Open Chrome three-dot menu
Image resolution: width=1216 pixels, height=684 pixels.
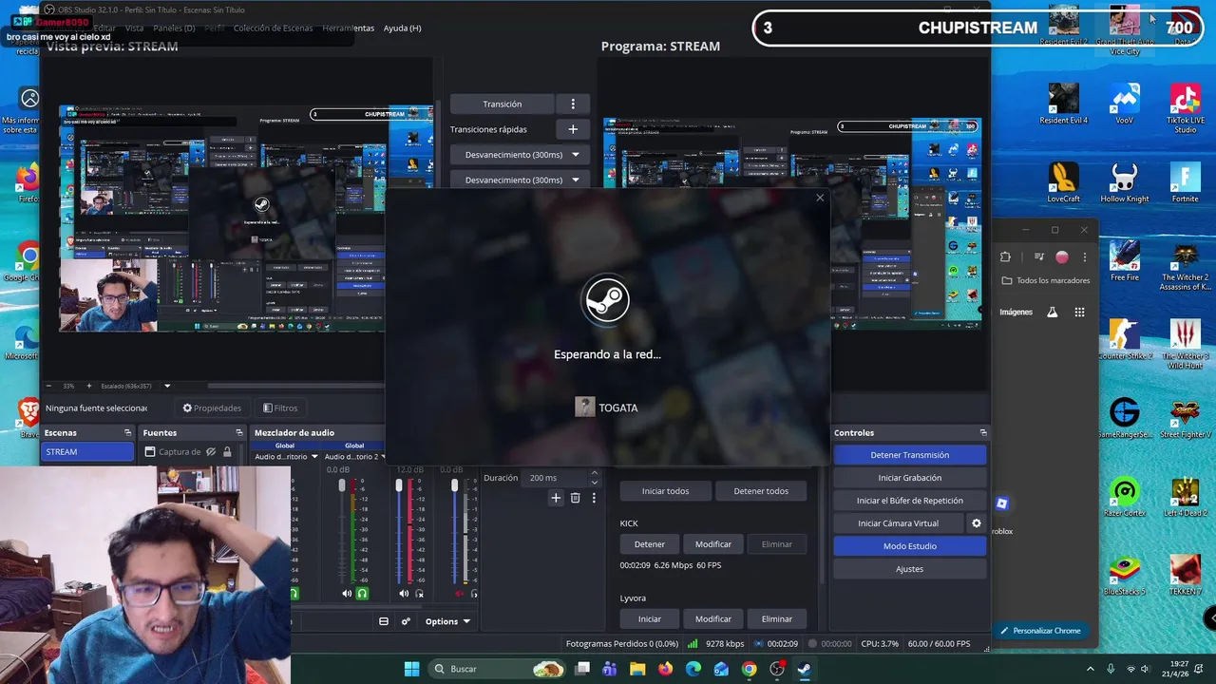point(1084,256)
